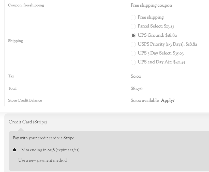Click the 'Use a new payment method' label

pyautogui.click(x=42, y=160)
